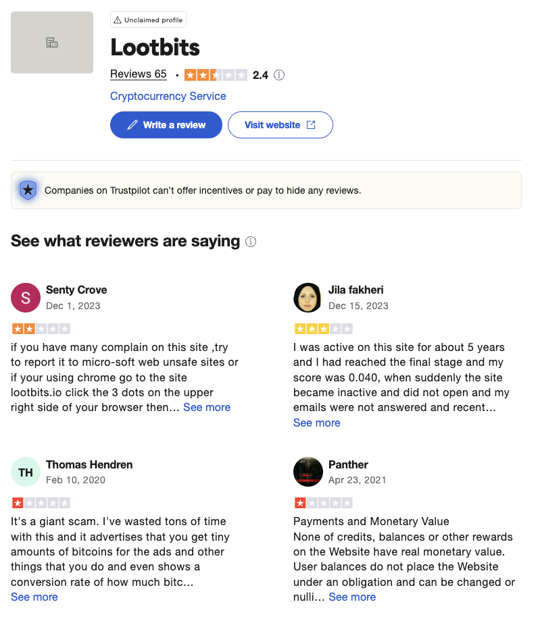Open the Cryptocurrency Service category link
Screen dimensions: 540x623
[168, 96]
